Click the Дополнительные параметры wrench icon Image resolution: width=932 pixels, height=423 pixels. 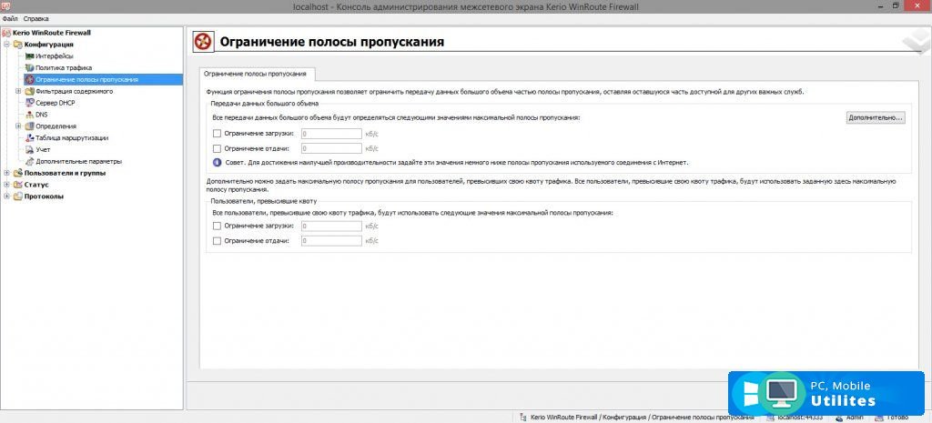pyautogui.click(x=30, y=161)
